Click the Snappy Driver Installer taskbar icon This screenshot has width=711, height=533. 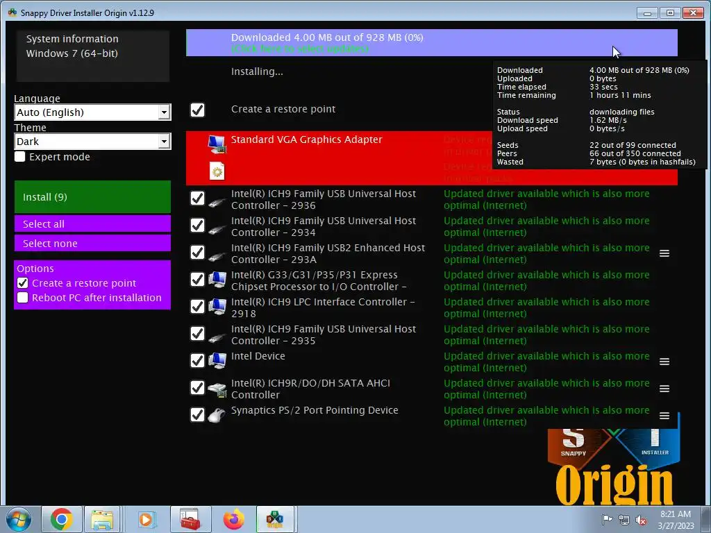coord(275,519)
